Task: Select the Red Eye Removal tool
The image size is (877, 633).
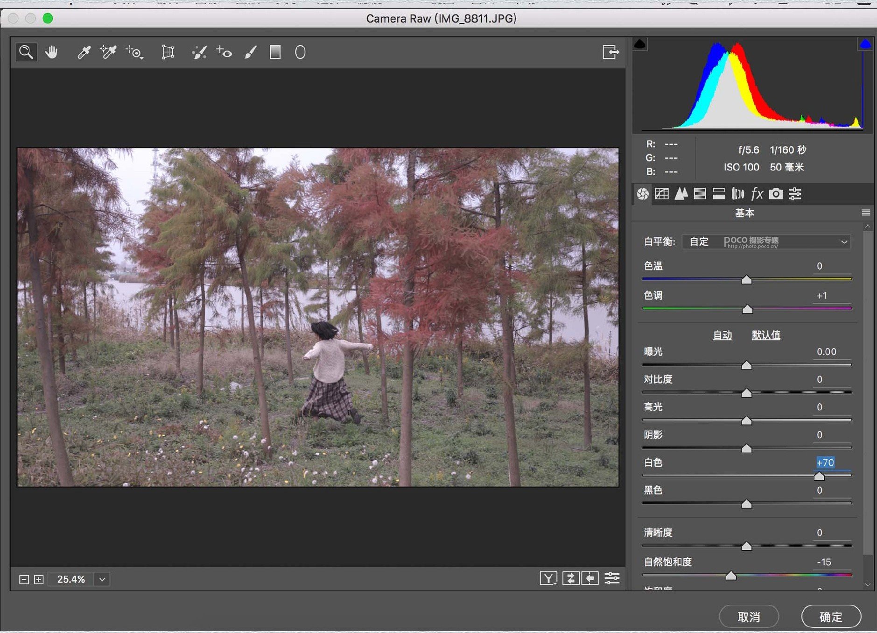Action: (x=224, y=52)
